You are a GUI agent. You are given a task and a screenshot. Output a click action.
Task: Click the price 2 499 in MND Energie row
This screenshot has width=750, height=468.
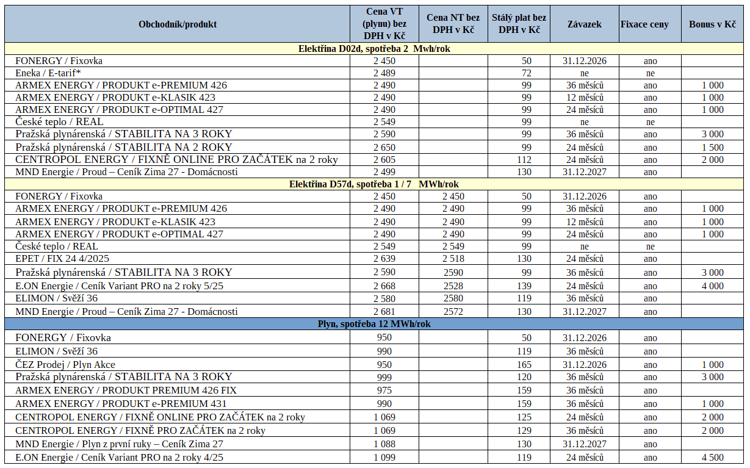(x=384, y=172)
